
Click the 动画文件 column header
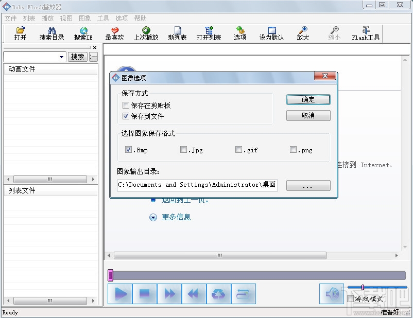point(50,69)
